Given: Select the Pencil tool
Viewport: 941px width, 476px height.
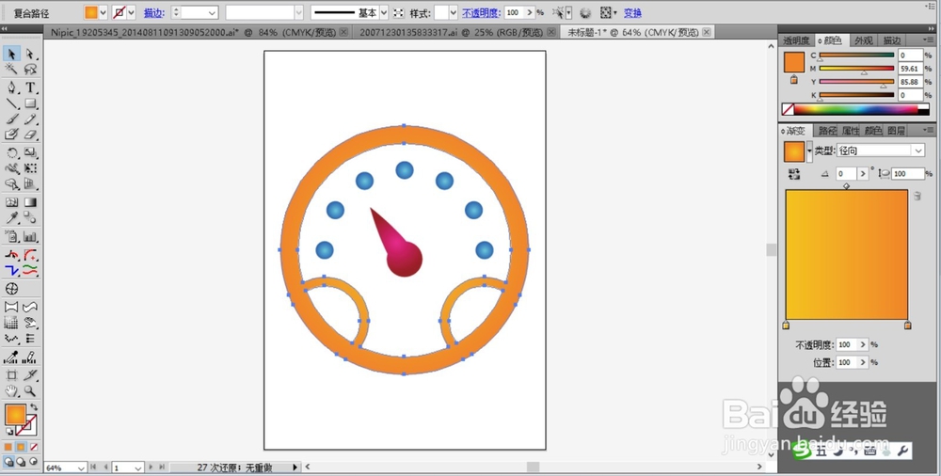Looking at the screenshot, I should tap(30, 119).
